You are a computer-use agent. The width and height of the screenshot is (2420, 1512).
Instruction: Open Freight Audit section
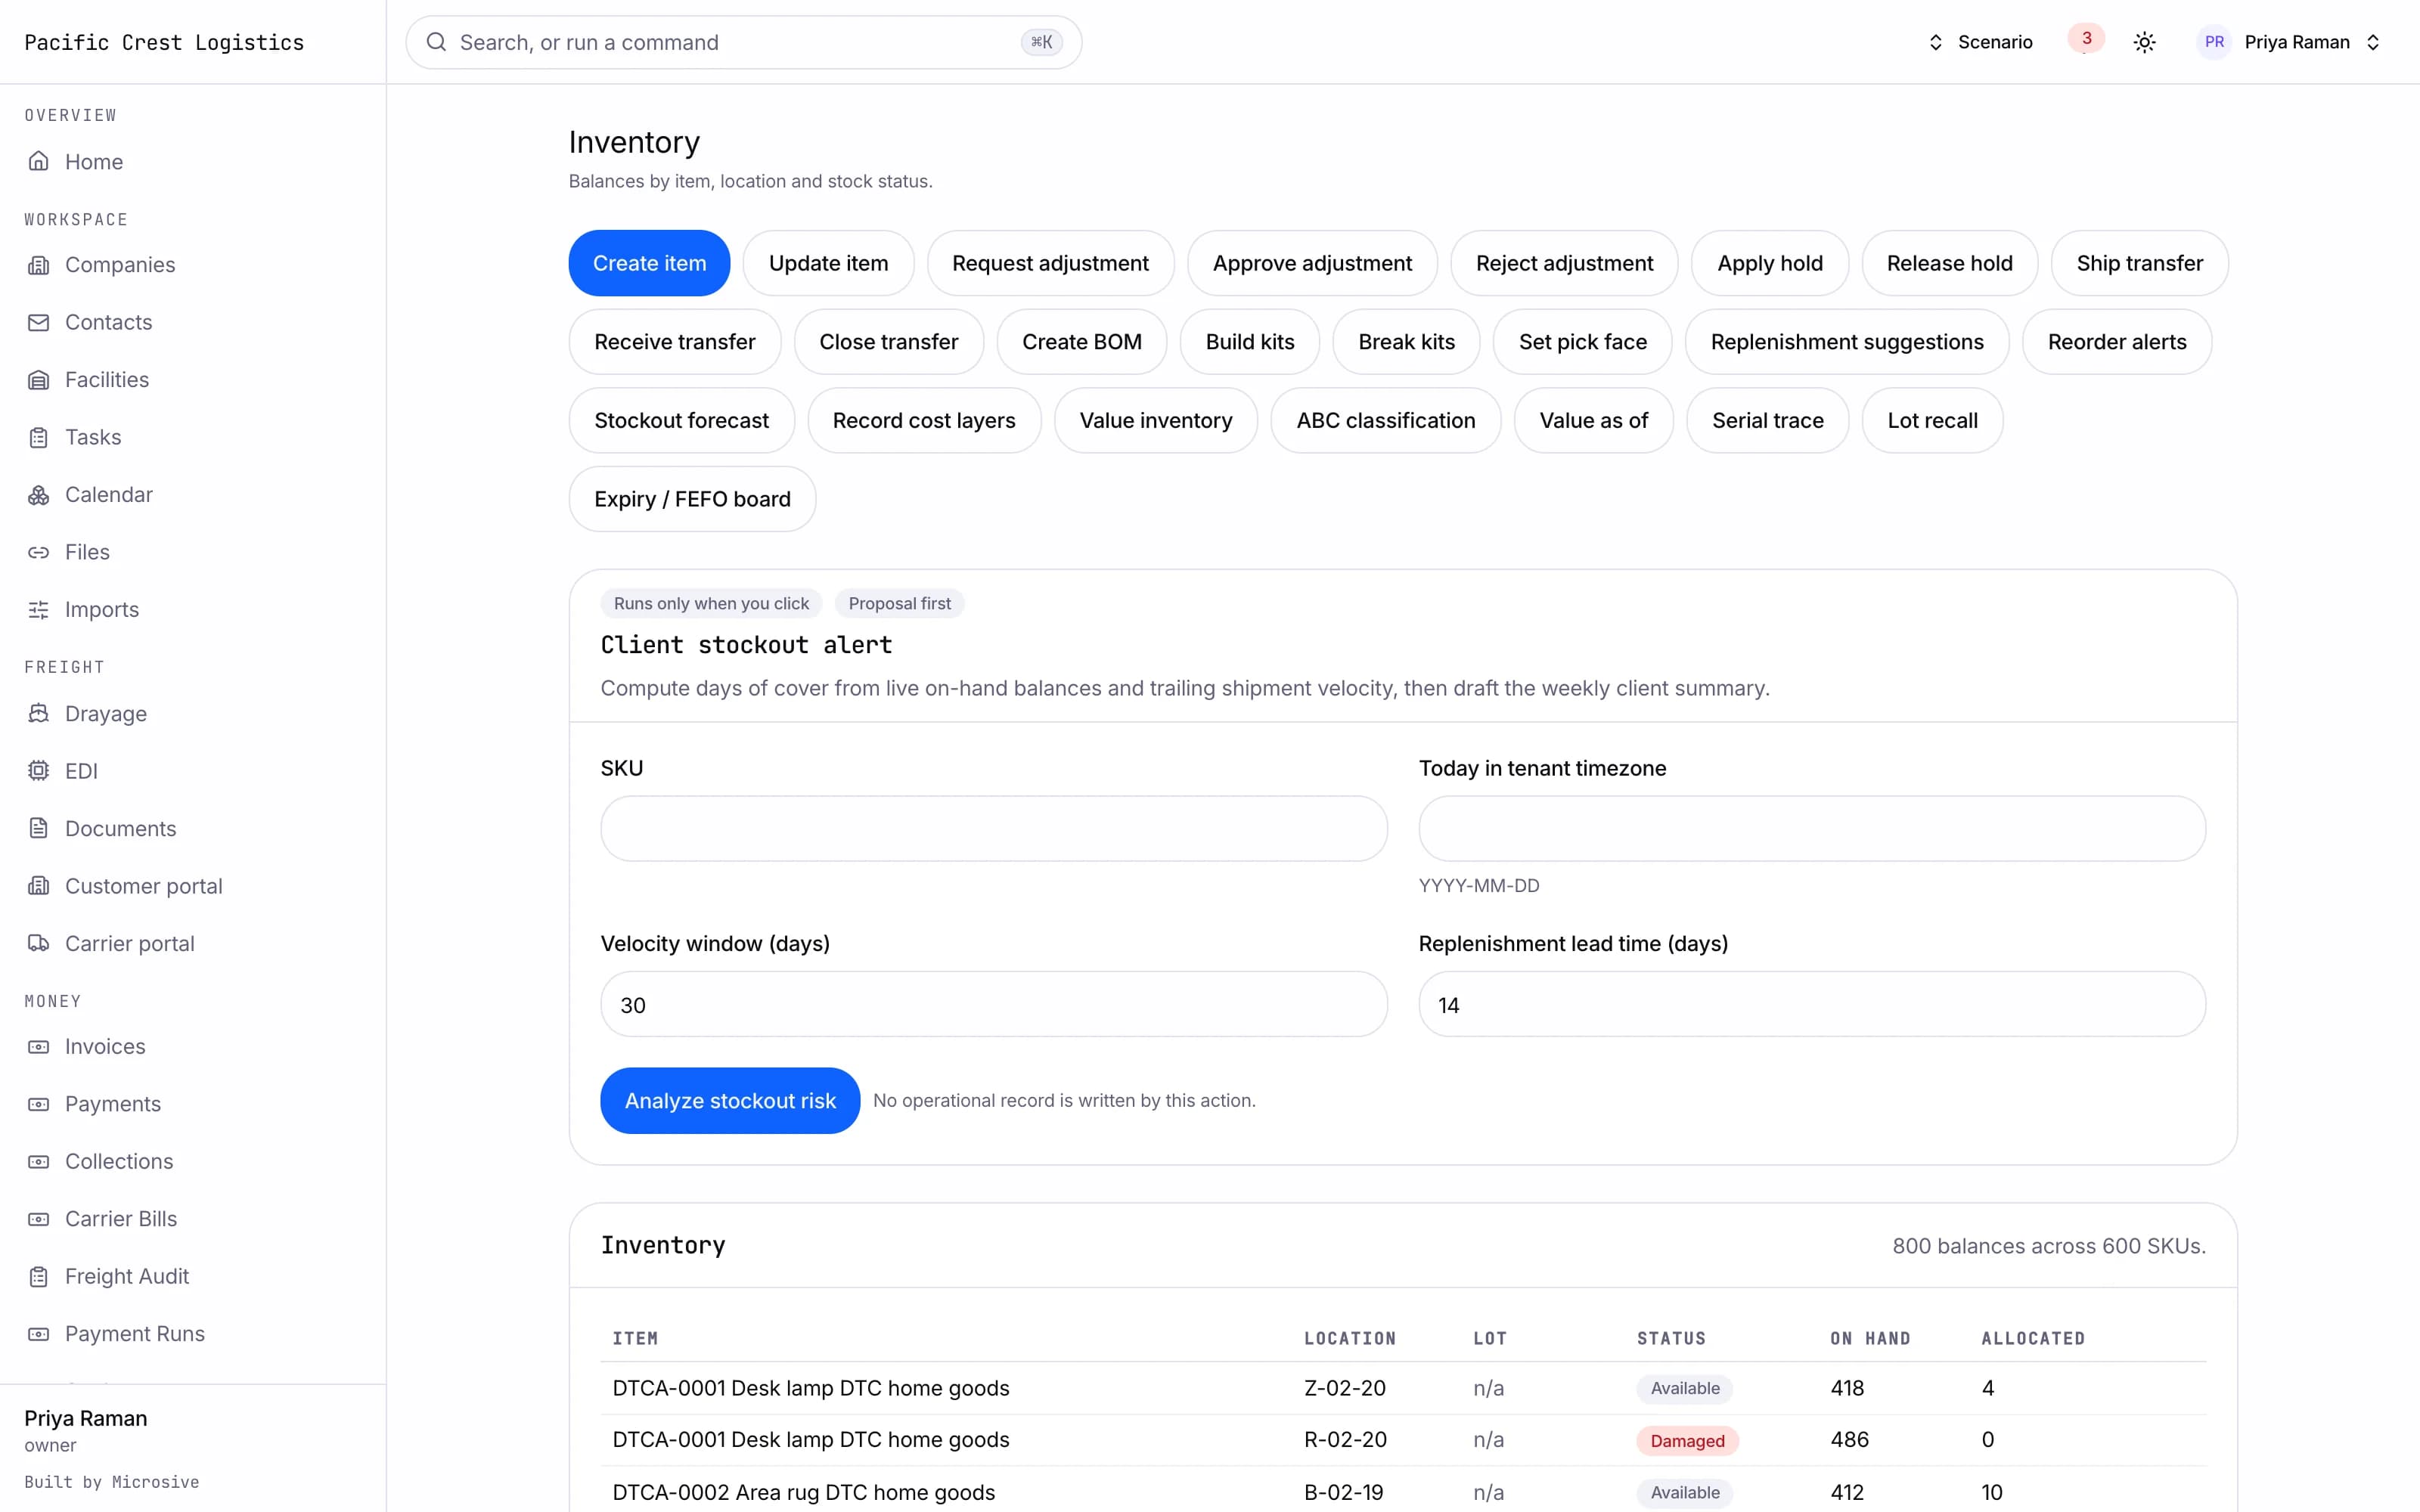click(126, 1276)
